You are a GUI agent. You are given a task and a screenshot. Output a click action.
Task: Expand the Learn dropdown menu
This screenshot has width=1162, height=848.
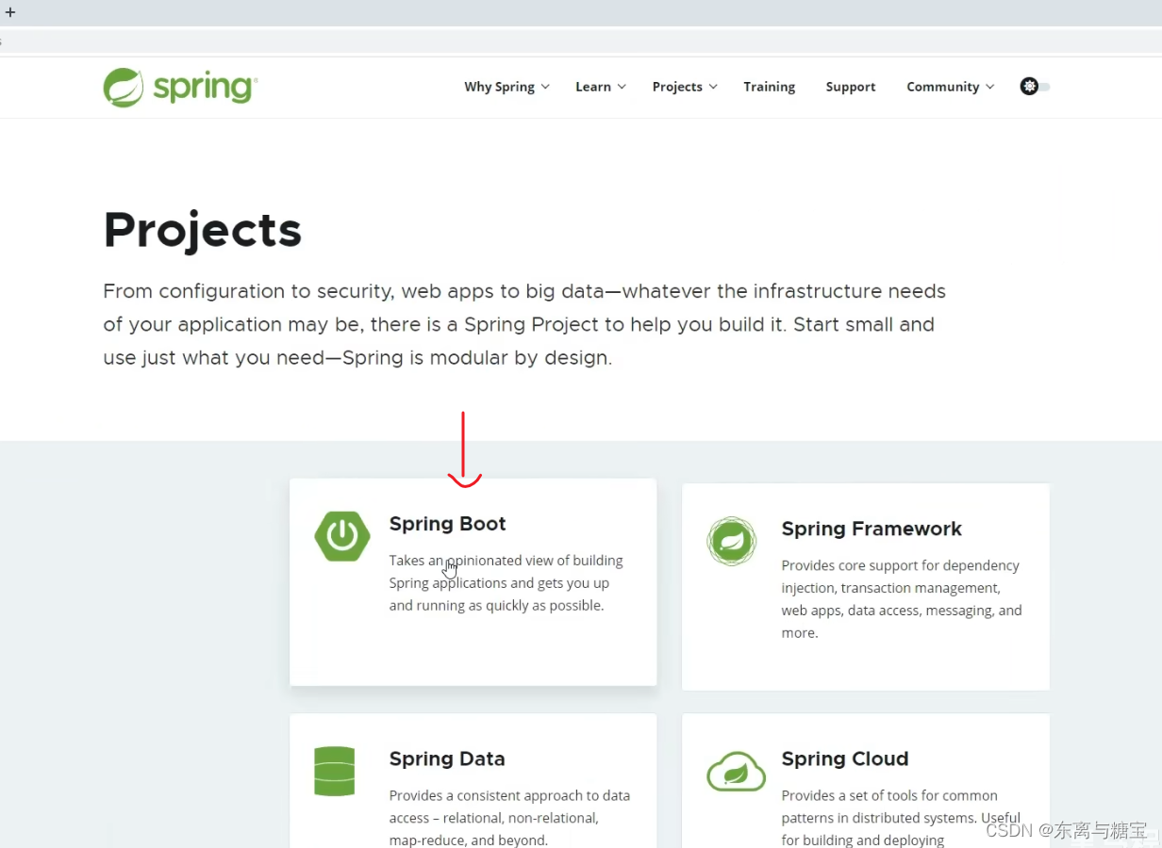592,86
